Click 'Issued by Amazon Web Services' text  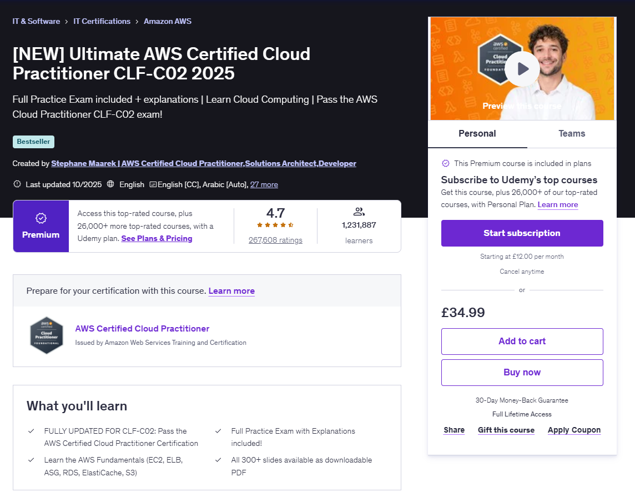pyautogui.click(x=161, y=343)
